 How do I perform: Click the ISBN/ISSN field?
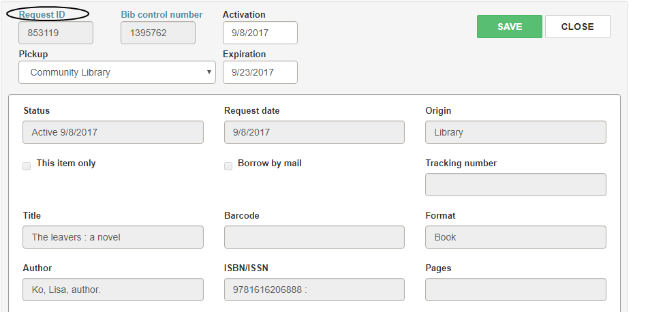[314, 290]
